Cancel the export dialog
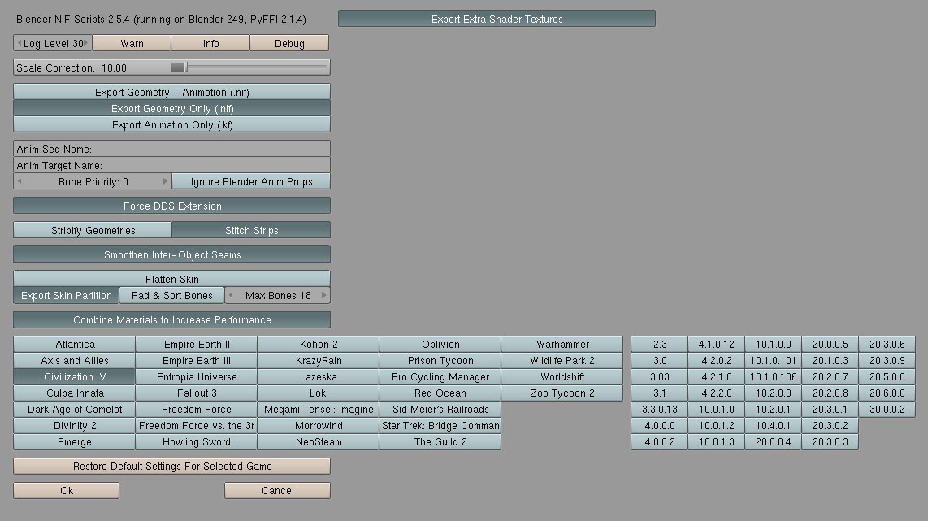 coord(278,490)
